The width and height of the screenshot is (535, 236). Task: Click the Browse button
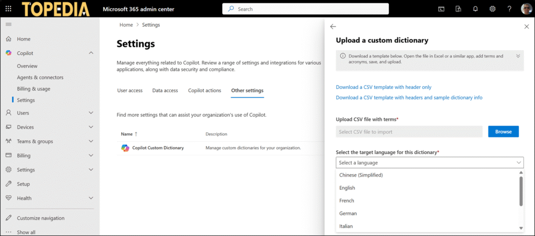(x=503, y=132)
